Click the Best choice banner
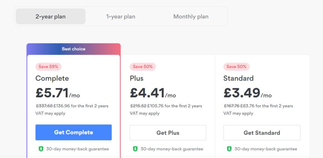Image resolution: width=323 pixels, height=158 pixels. 74,49
